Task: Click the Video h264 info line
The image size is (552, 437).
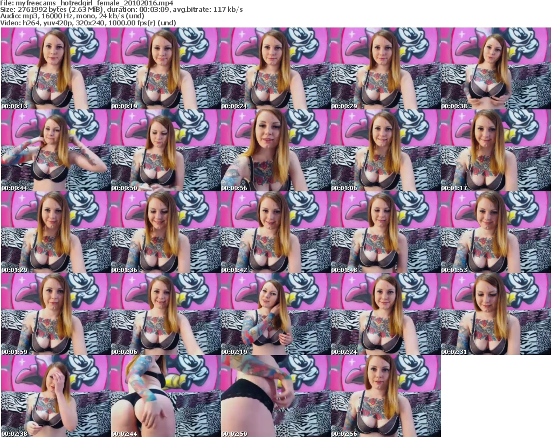Action: click(x=88, y=23)
